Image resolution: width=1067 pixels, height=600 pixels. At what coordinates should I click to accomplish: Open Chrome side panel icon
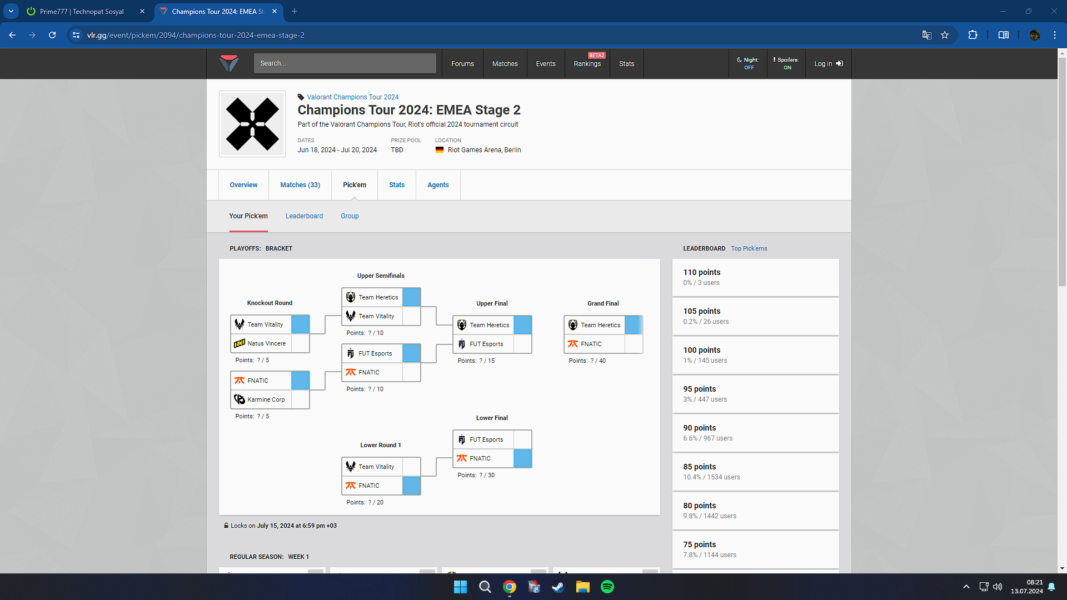(1003, 35)
